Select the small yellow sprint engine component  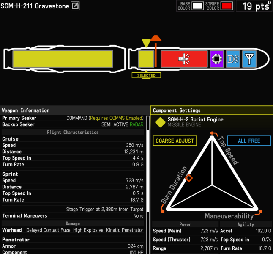tap(146, 59)
